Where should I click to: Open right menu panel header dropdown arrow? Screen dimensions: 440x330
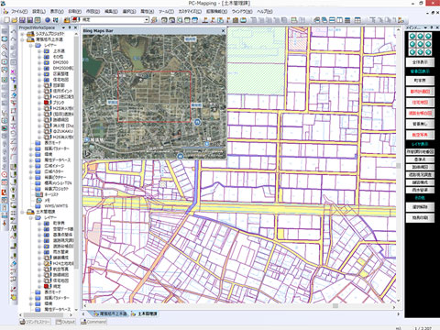425,27
